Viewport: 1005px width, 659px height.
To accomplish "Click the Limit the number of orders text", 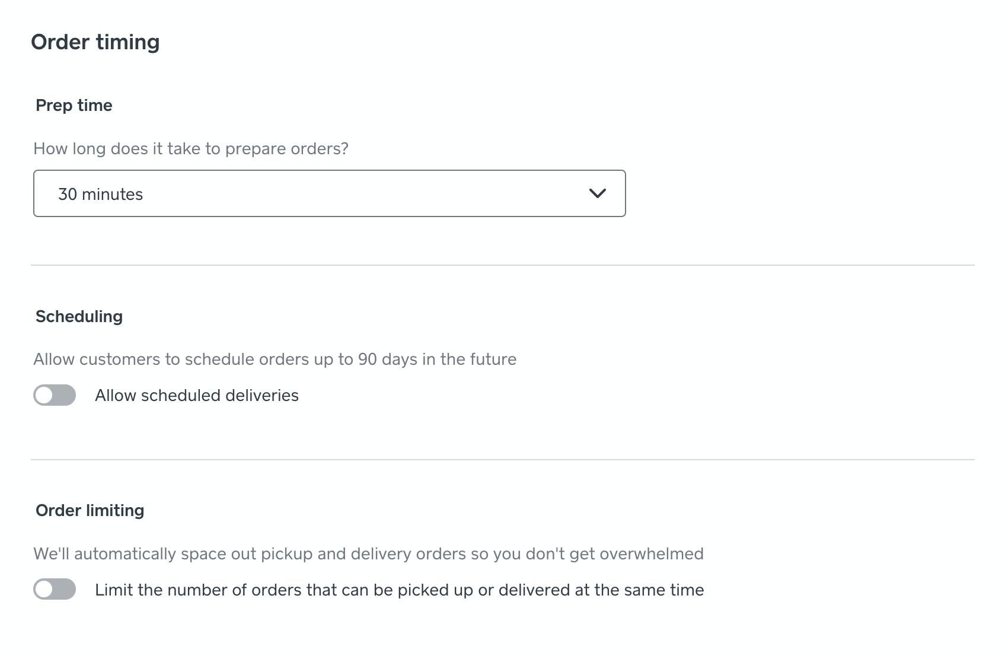I will (398, 589).
